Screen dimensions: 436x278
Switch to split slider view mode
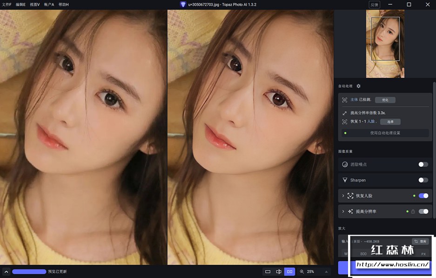[x=279, y=272]
